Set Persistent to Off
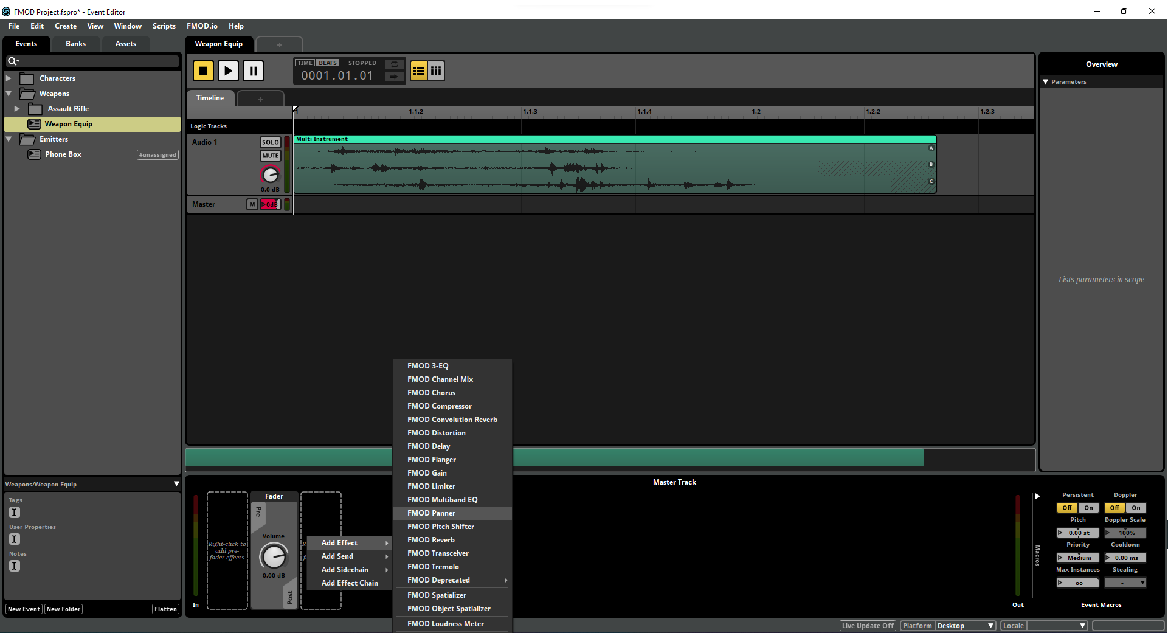This screenshot has width=1168, height=633. pos(1067,508)
